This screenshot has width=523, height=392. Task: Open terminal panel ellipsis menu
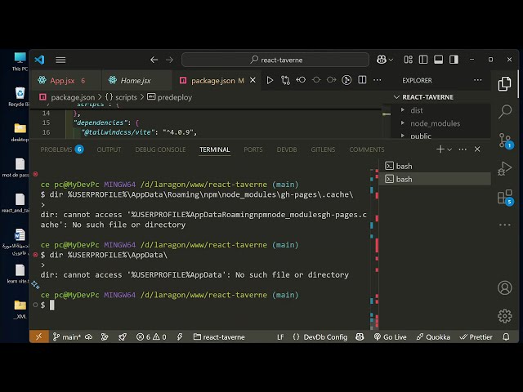[x=463, y=149]
